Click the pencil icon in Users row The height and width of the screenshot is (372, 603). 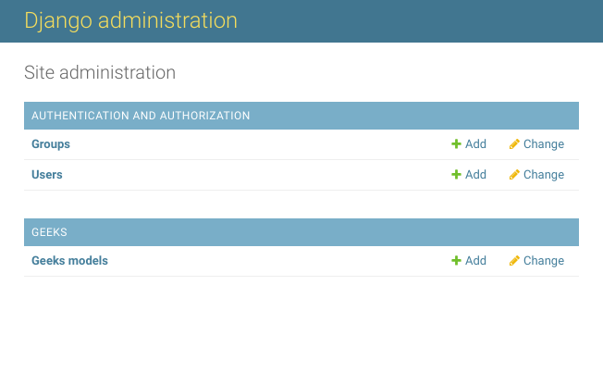tap(514, 174)
